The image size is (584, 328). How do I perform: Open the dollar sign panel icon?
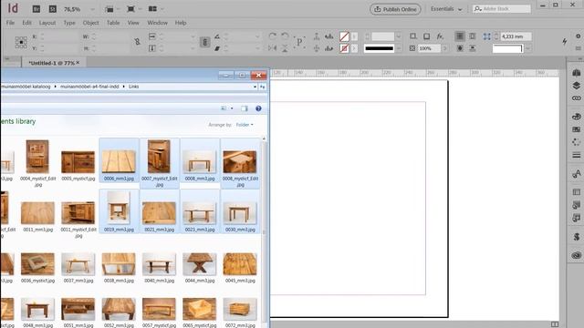tap(576, 237)
